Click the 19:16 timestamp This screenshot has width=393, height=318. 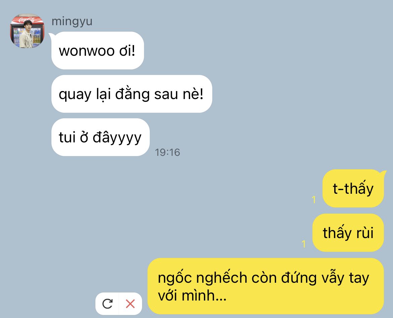tap(167, 152)
